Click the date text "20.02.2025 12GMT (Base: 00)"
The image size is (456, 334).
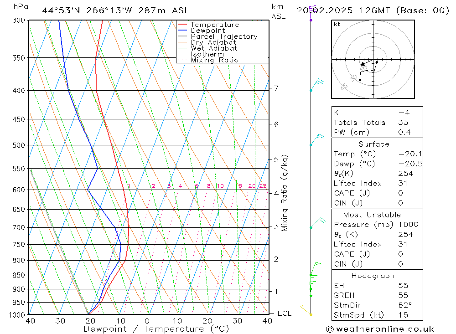tap(373, 10)
